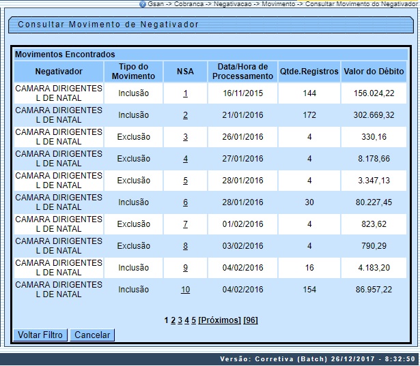Open NSA link number 9
This screenshot has width=420, height=366.
185,268
